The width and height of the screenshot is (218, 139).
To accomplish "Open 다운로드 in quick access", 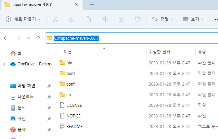I will [22, 97].
